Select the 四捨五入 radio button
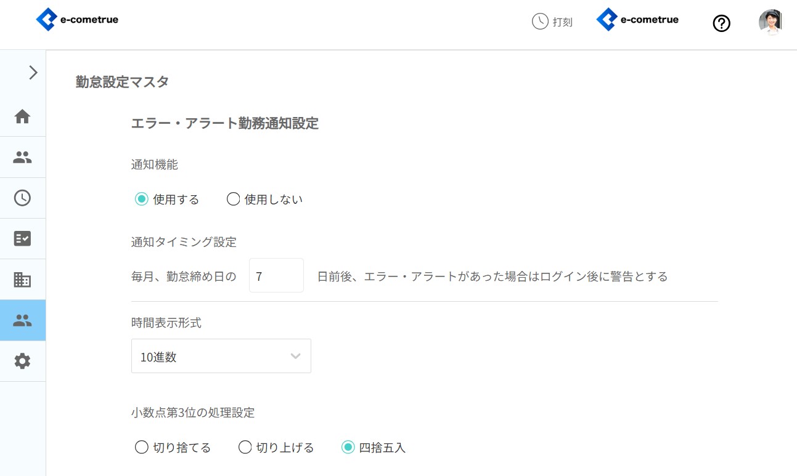Screen dimensions: 797x476 point(348,448)
